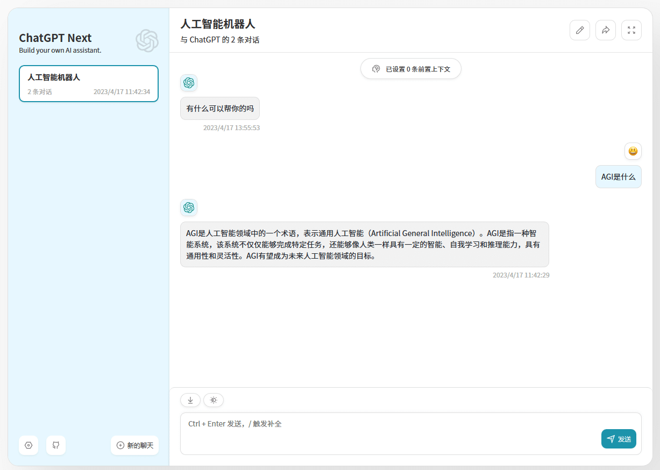Click the user bubble reading AGI是什么
The height and width of the screenshot is (470, 660).
tap(618, 176)
